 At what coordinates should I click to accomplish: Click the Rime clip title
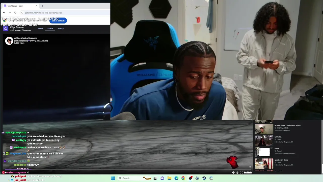(277, 148)
